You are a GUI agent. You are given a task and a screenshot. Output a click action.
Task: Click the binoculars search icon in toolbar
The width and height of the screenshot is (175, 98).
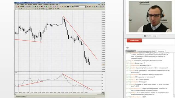(x=68, y=7)
